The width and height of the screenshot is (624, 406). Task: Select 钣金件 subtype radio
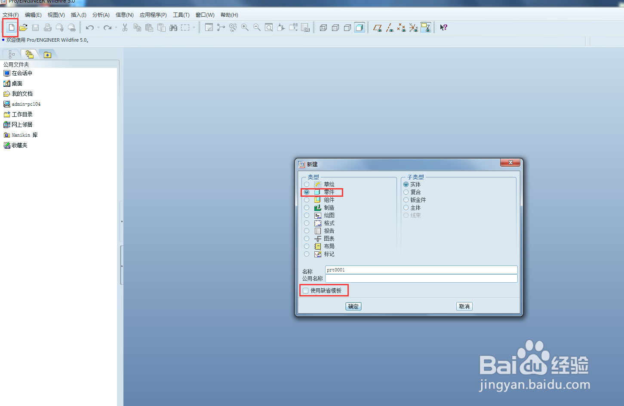point(406,200)
